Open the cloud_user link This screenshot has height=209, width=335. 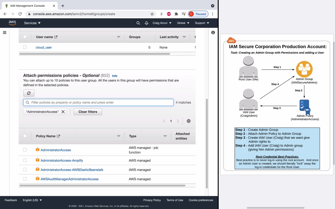click(44, 47)
